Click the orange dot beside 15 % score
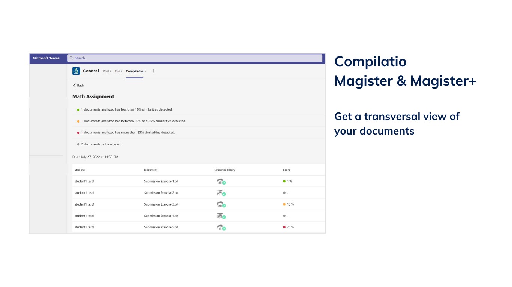512x287 pixels. tap(284, 204)
